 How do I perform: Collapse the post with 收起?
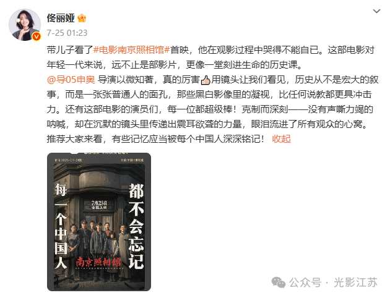[281, 139]
